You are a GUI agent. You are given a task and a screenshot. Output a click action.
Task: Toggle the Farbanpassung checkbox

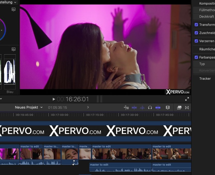196,57
